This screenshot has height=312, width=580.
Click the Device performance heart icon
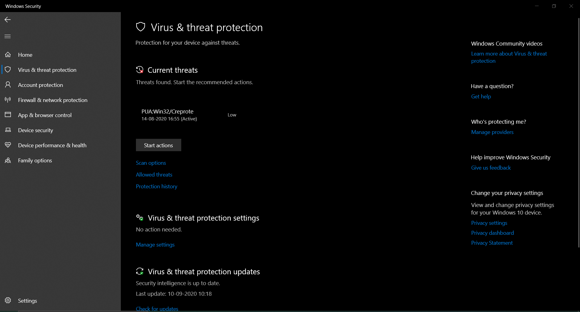tap(8, 145)
